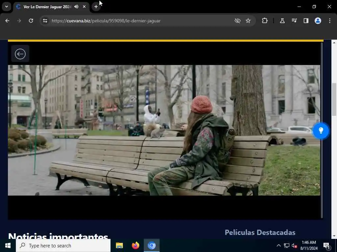Click the video frame to play
Screen dimensions: 337x252
click(x=164, y=130)
